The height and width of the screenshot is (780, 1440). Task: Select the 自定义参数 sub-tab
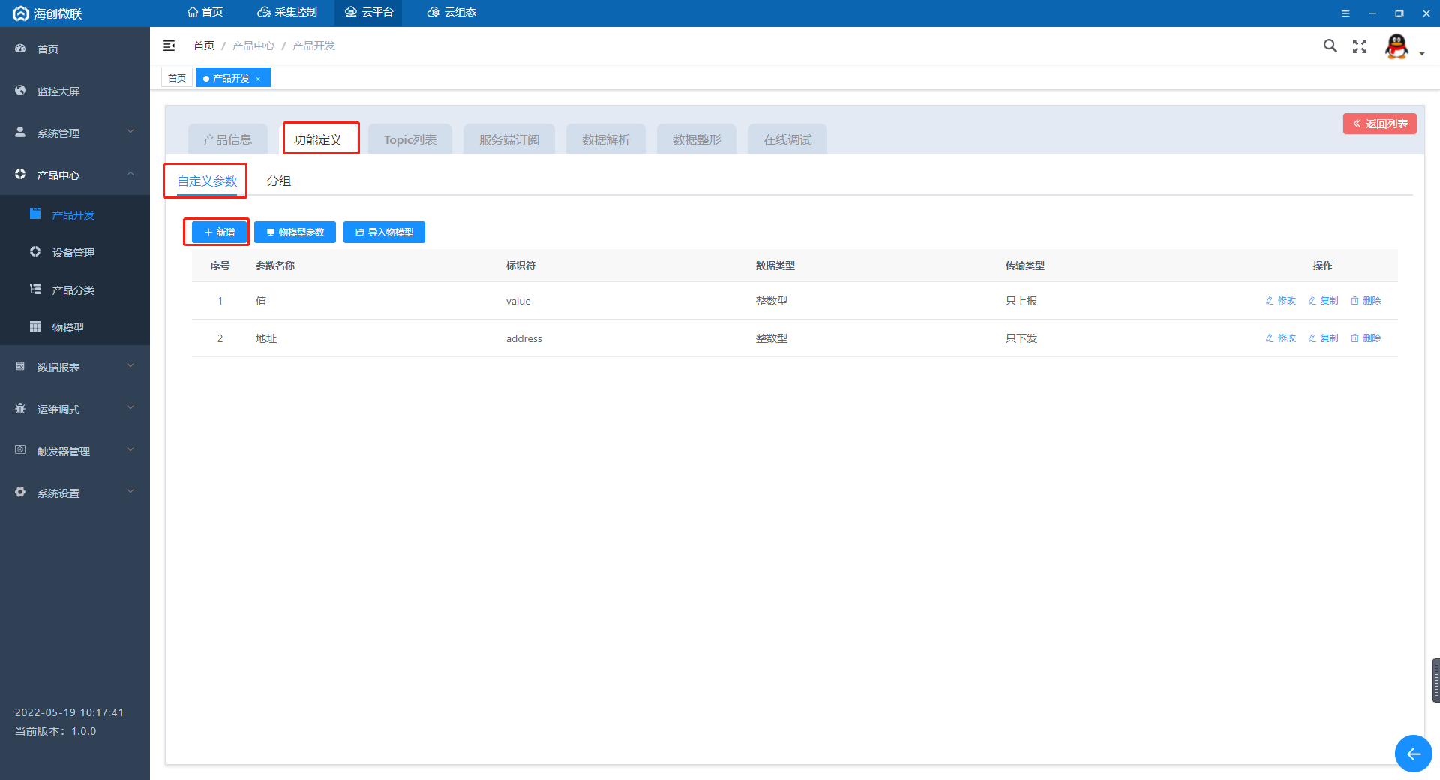tap(207, 181)
